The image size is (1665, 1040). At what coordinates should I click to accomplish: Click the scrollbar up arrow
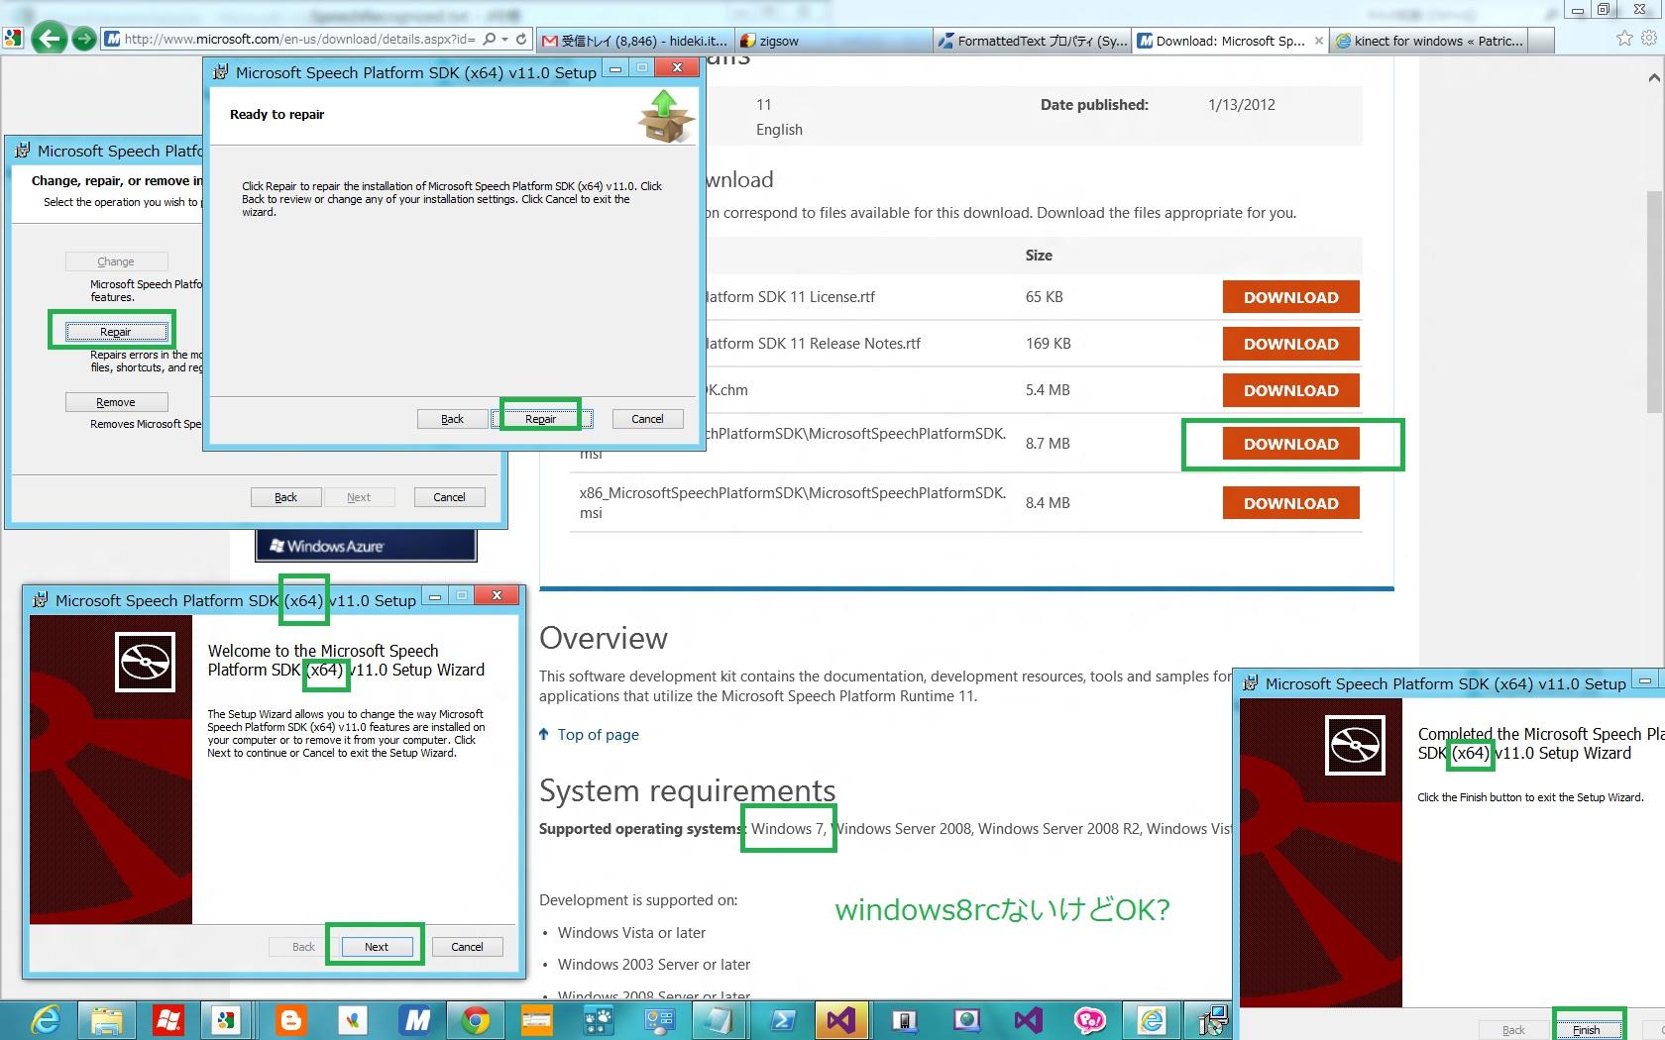click(x=1654, y=77)
